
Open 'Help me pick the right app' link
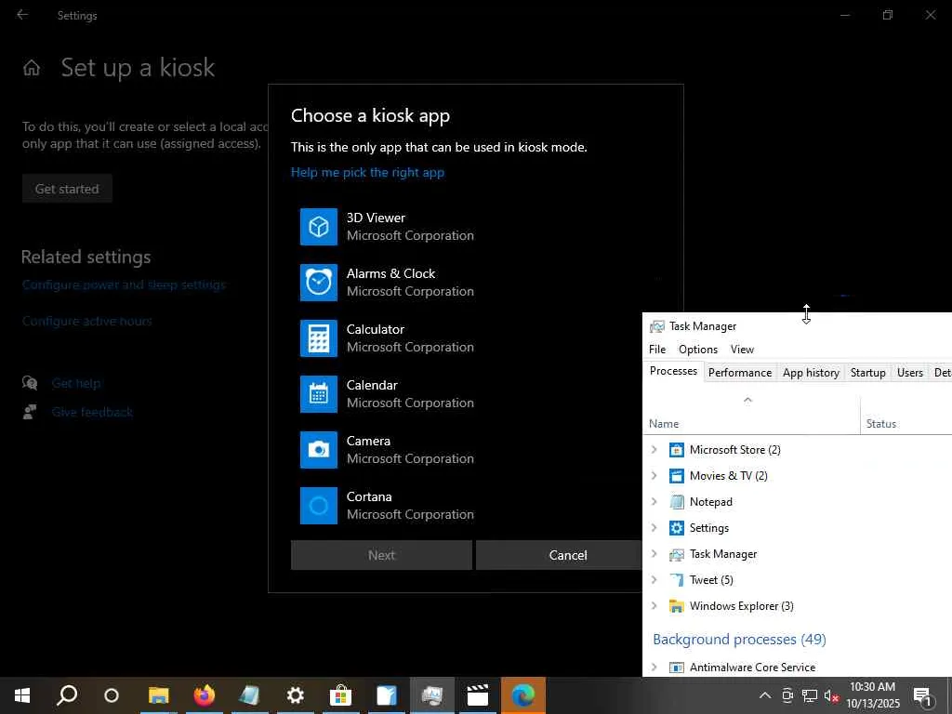(367, 172)
